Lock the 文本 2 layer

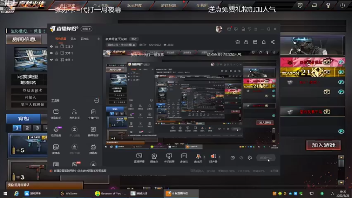(57, 47)
